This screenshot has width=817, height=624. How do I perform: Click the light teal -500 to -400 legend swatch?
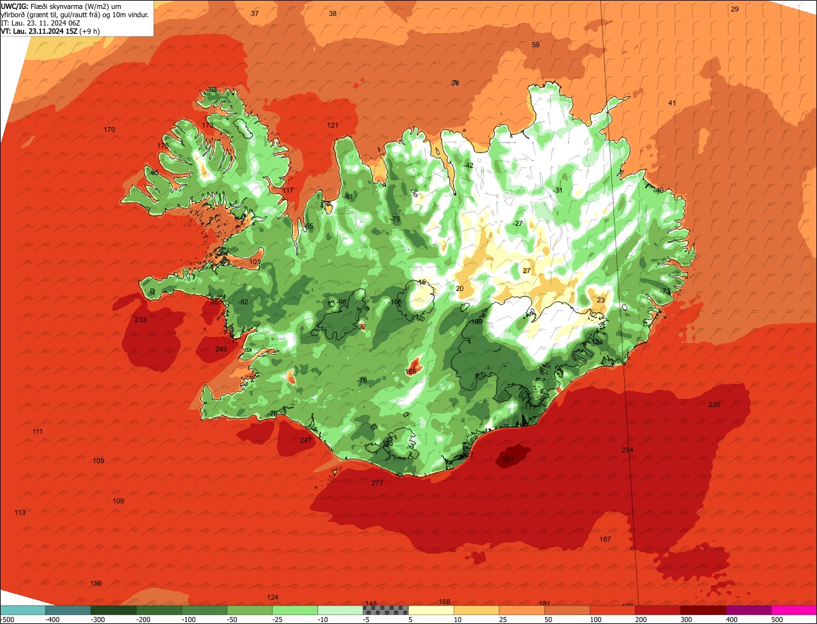coord(23,611)
